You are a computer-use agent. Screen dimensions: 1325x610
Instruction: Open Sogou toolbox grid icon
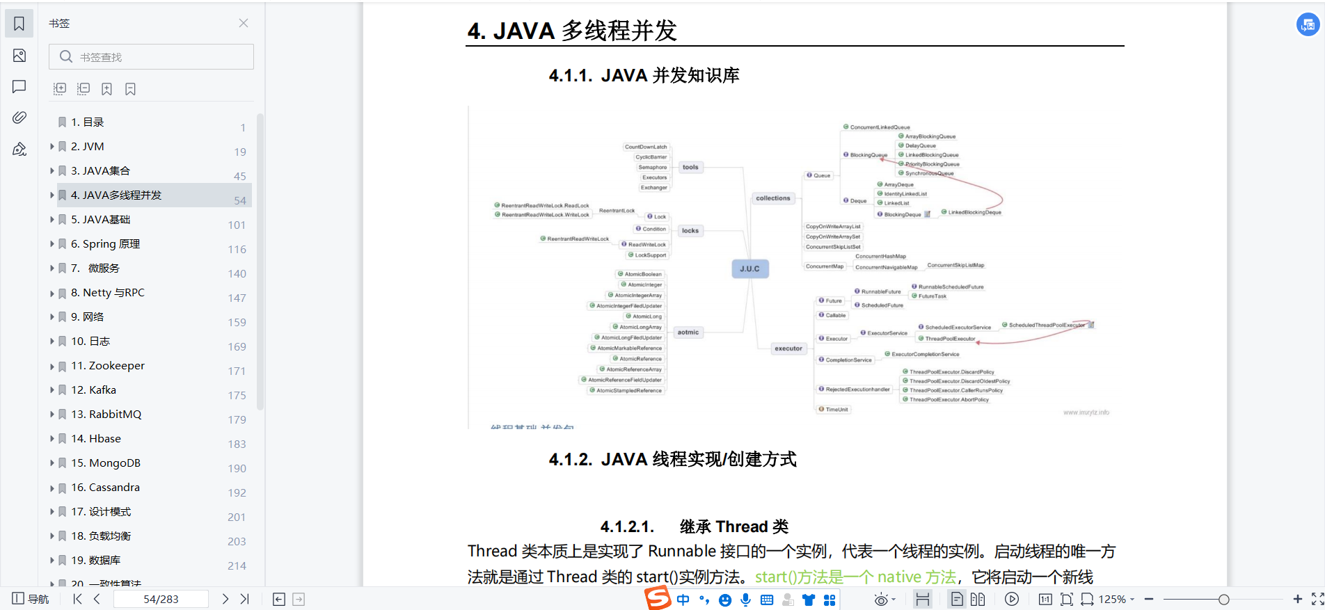830,600
